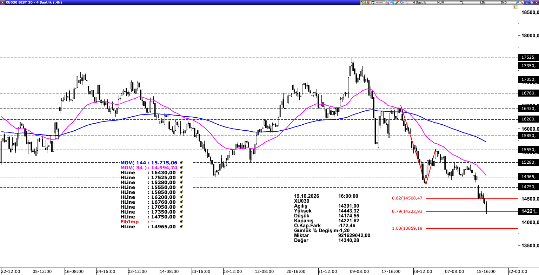Viewport: 539px width, 275px height.
Task: Click the pulse-line indicator icon
Action: pos(406,2)
